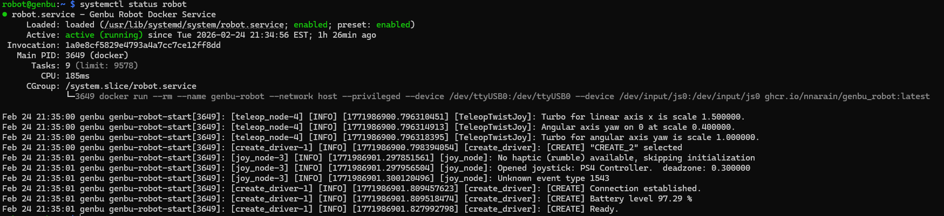This screenshot has width=944, height=216.
Task: Click the "Battery level 97.29 %" log message
Action: tap(641, 199)
